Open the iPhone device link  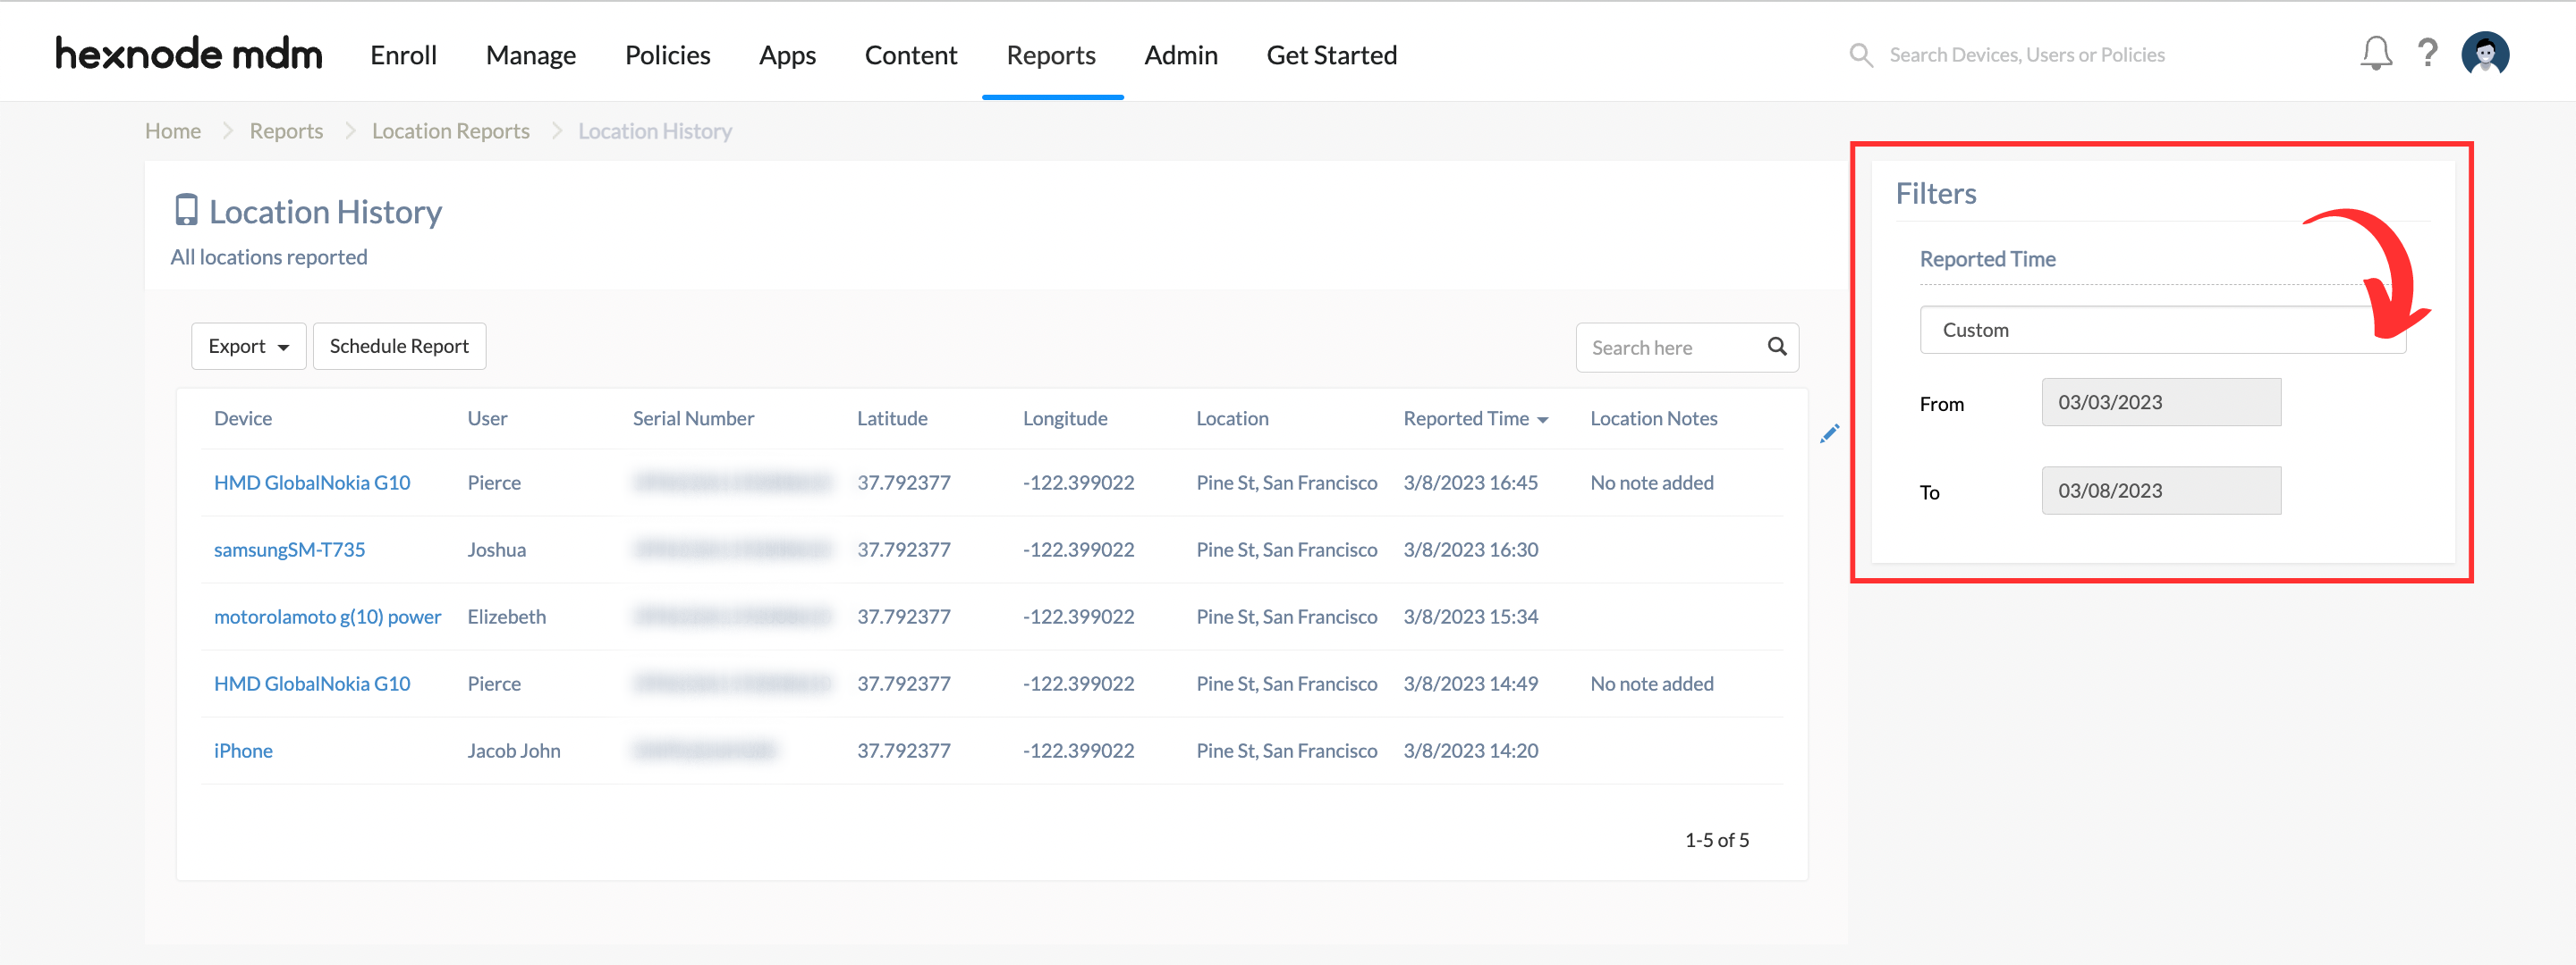pyautogui.click(x=243, y=751)
